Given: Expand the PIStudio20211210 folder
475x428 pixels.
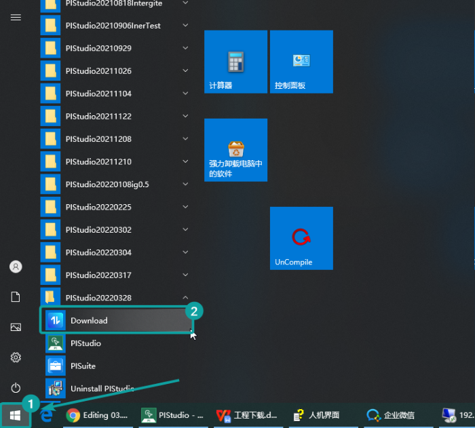Looking at the screenshot, I should pyautogui.click(x=185, y=162).
